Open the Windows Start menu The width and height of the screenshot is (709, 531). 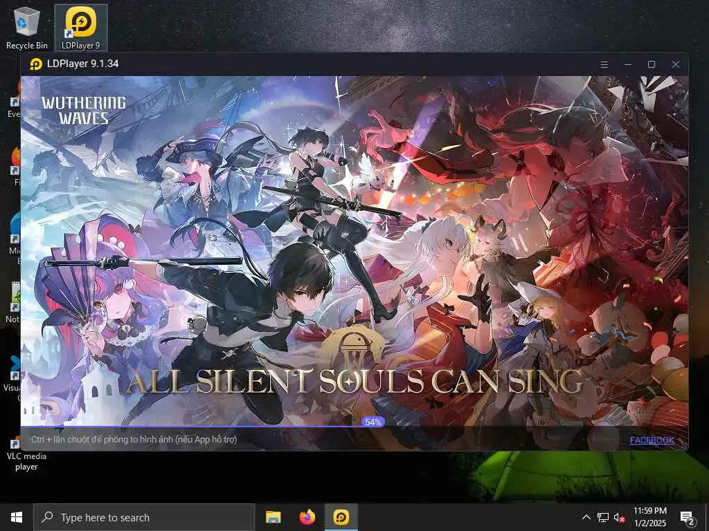click(x=17, y=517)
